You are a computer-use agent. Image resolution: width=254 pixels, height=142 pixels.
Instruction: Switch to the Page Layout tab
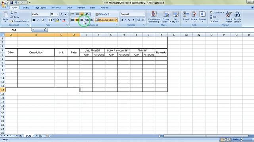click(40, 7)
